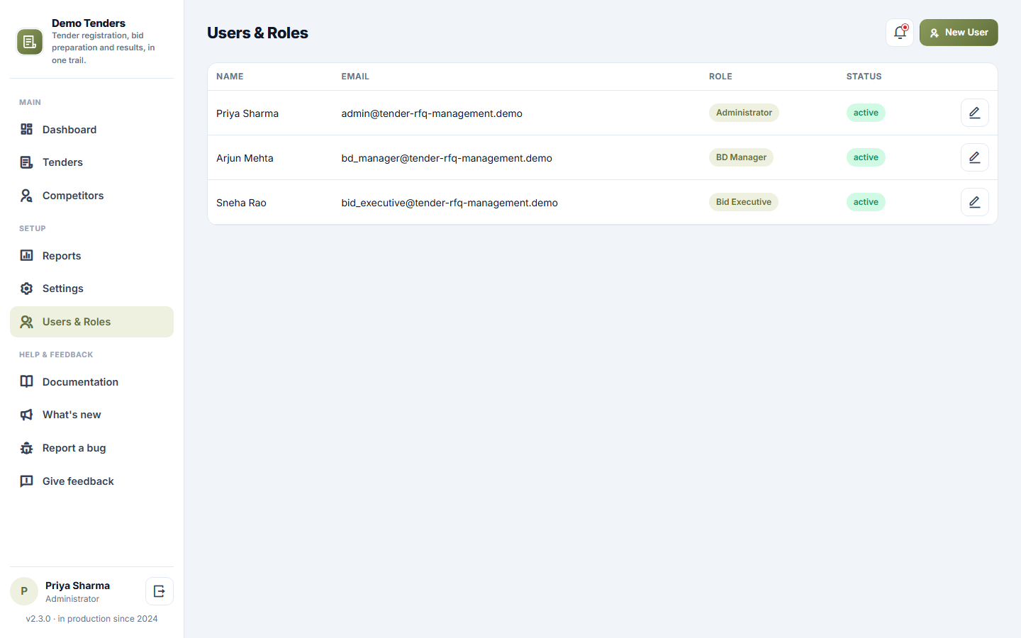
Task: Click the Documentation book icon
Action: (26, 381)
